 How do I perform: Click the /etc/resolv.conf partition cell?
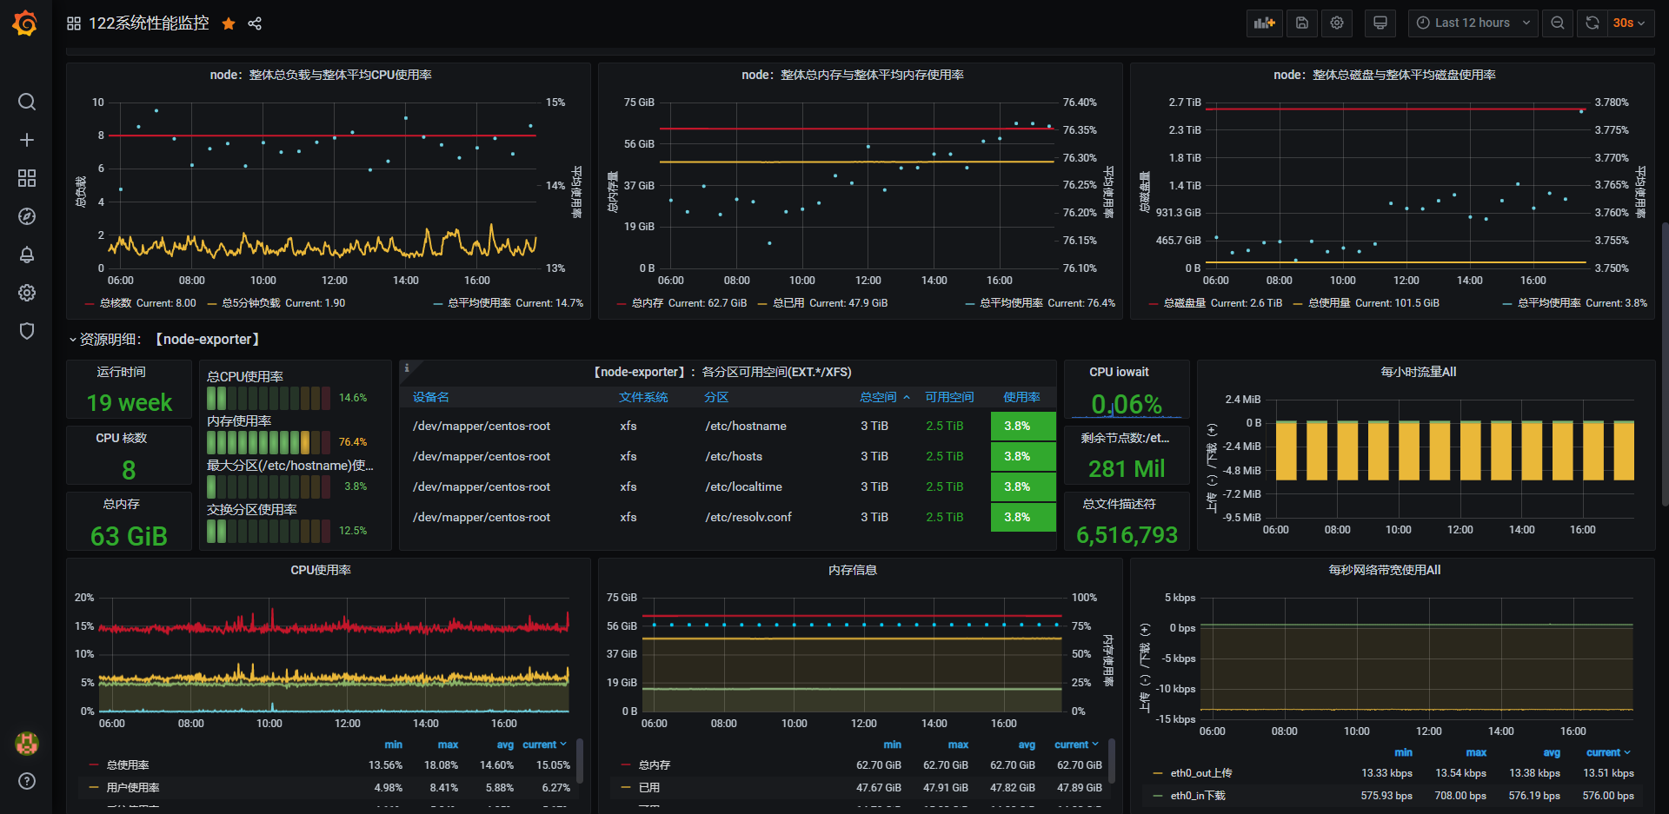tap(748, 517)
